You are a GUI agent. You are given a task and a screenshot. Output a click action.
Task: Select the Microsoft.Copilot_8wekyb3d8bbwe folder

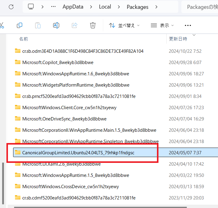tap(58, 63)
